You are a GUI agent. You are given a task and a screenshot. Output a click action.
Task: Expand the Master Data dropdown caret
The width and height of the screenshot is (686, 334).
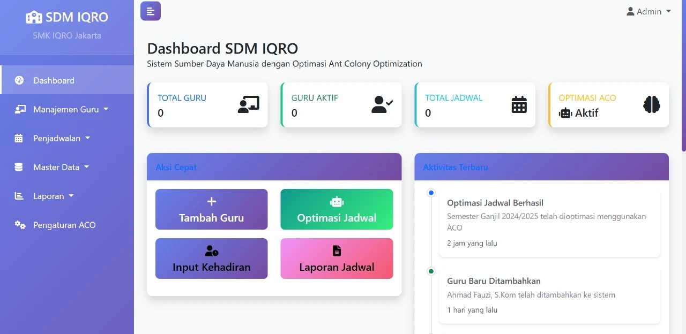coord(86,166)
